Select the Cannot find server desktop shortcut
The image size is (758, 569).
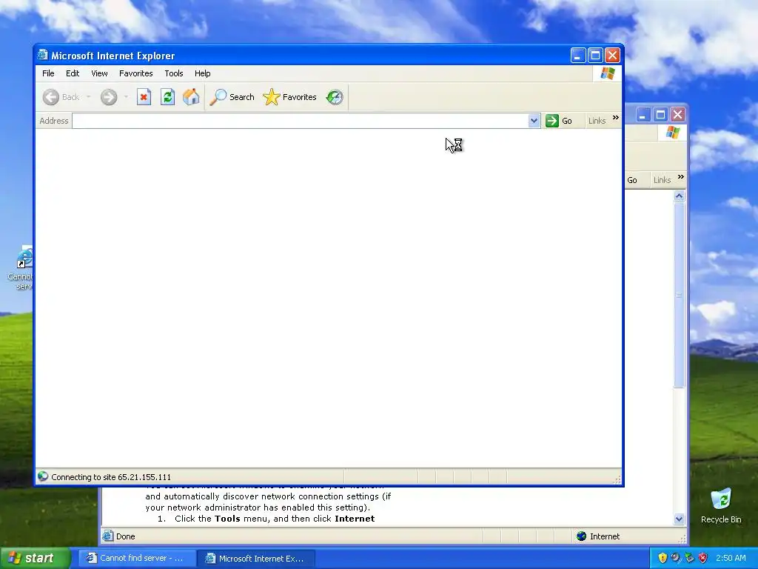pos(20,268)
